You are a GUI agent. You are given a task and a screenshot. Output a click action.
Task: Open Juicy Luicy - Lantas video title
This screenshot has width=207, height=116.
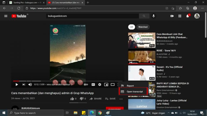pos(172,102)
